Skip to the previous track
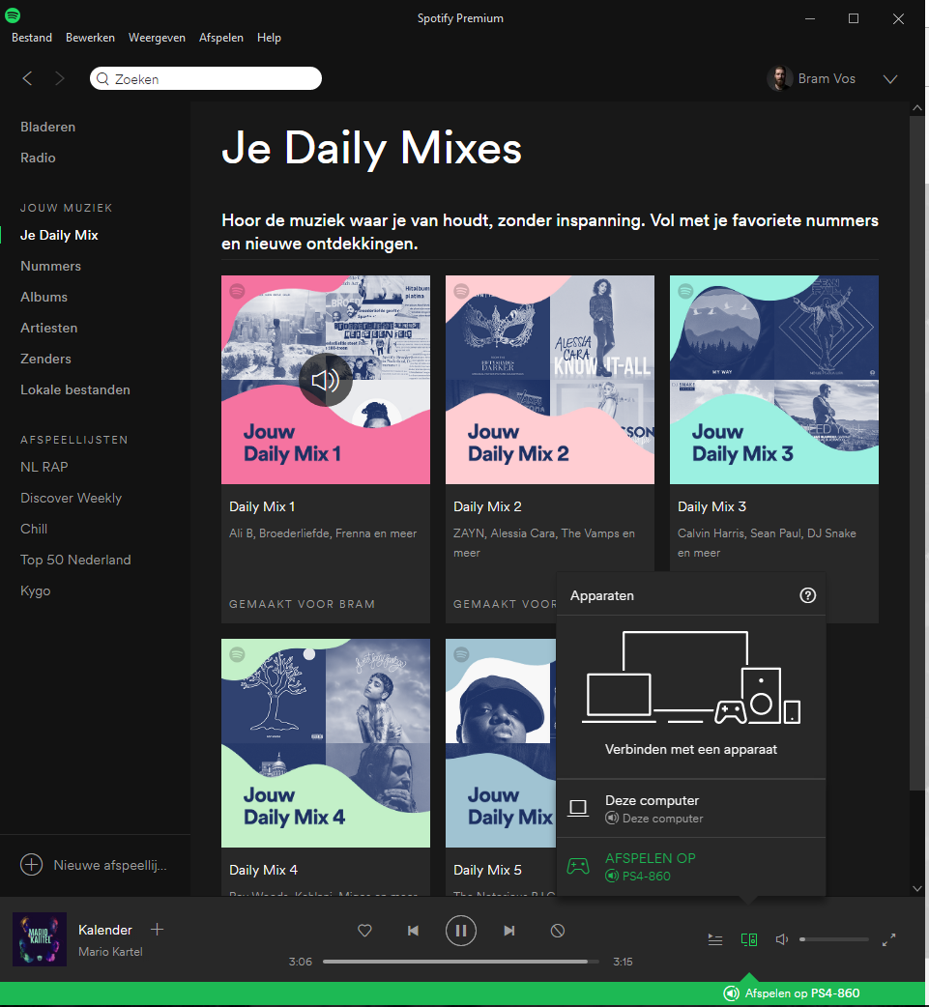Viewport: 929px width, 1007px height. click(413, 930)
